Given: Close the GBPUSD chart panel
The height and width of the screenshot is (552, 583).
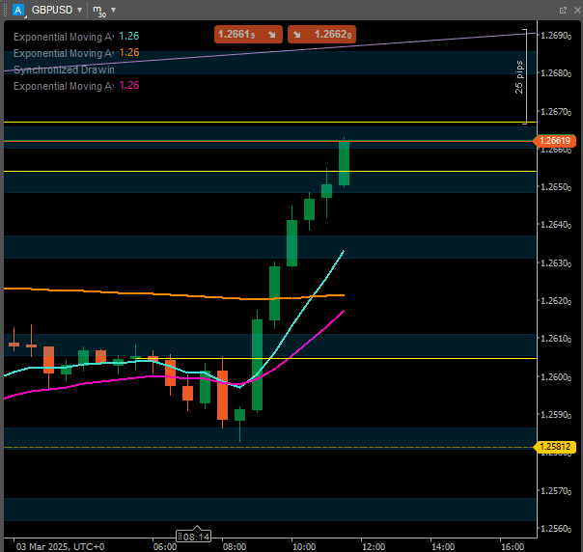Looking at the screenshot, I should click(577, 11).
